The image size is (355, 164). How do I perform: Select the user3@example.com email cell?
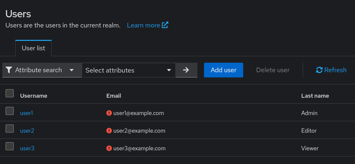[x=140, y=148]
